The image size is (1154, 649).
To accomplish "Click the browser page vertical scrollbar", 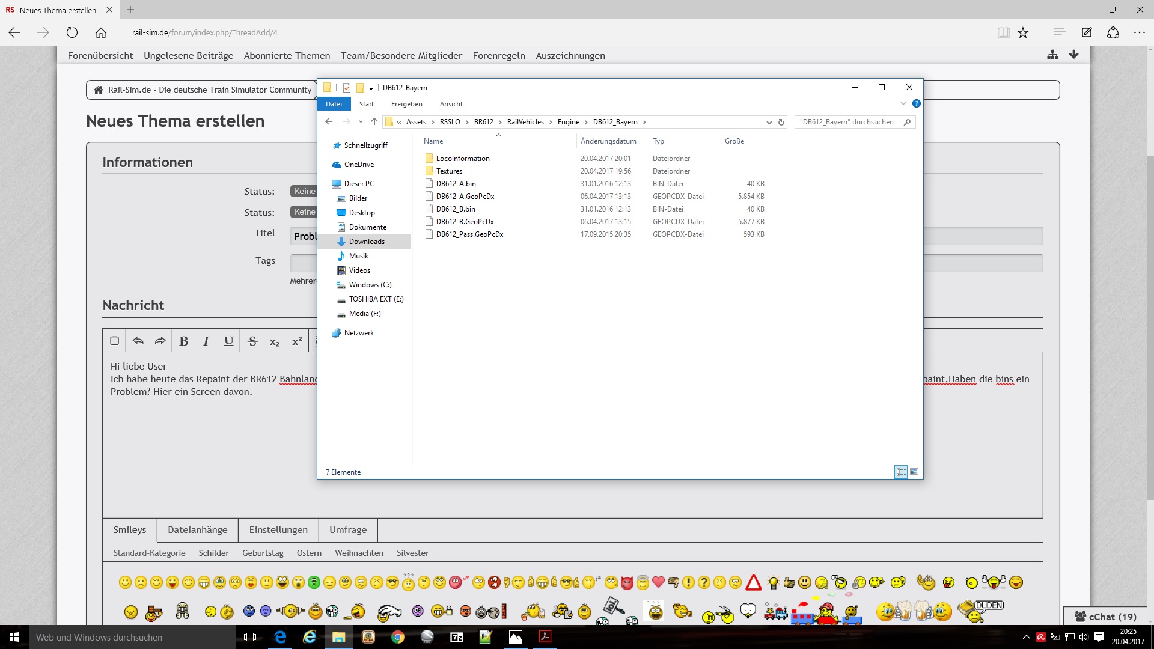I will tap(1150, 328).
